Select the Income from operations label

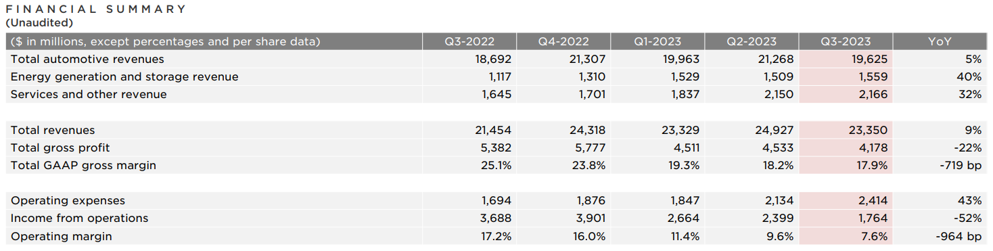[79, 218]
